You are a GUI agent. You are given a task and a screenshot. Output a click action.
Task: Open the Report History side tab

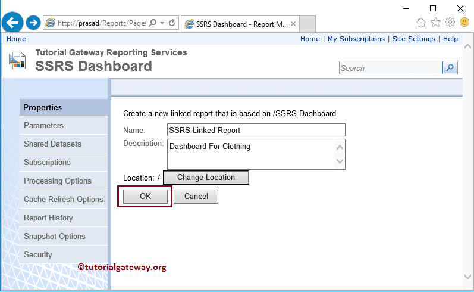tap(64, 218)
